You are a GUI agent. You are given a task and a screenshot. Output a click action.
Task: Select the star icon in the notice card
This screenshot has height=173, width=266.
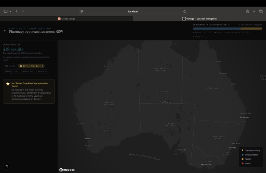(x=8, y=84)
